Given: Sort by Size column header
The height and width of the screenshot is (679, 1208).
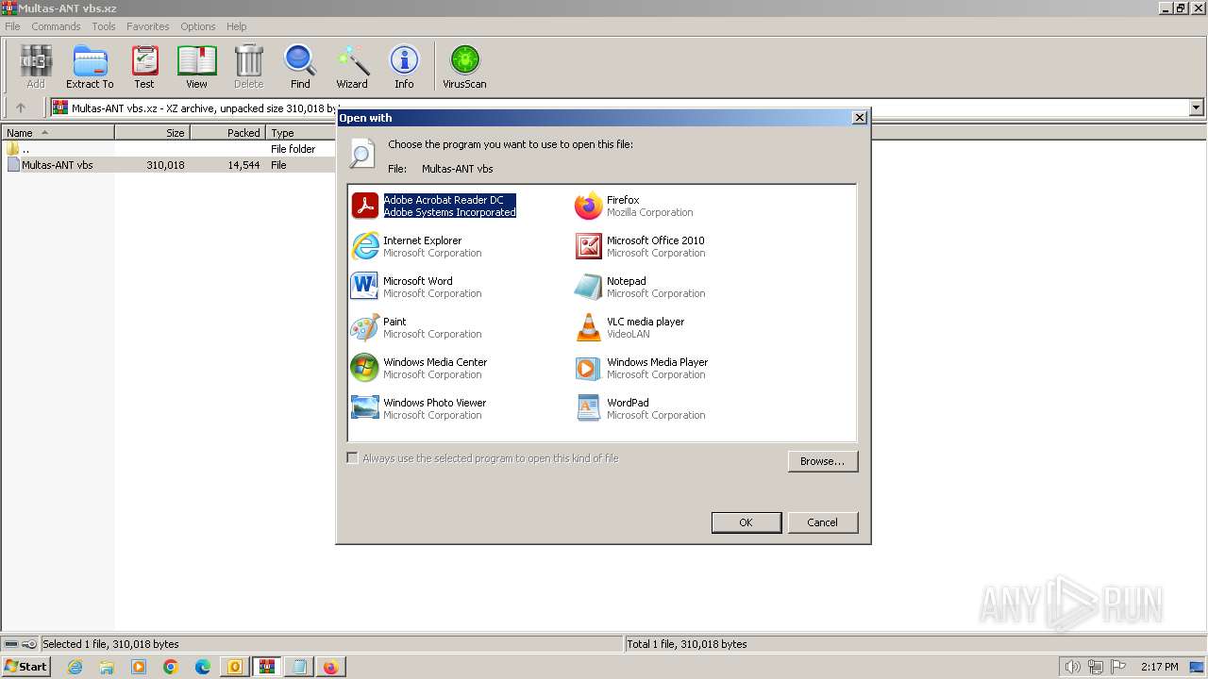Looking at the screenshot, I should click(x=152, y=133).
